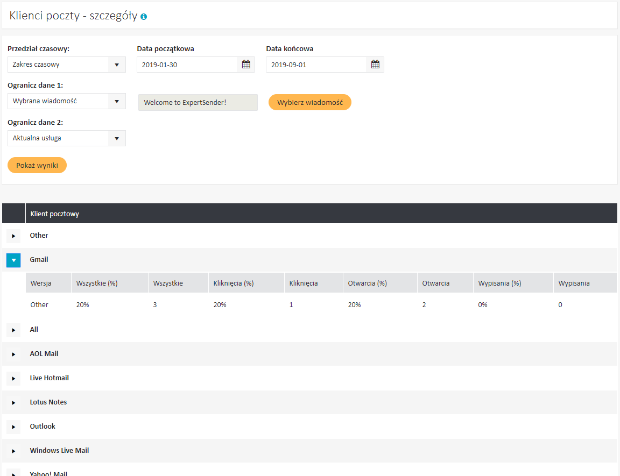
Task: Expand the Lotus Notes row
Action: (13, 402)
